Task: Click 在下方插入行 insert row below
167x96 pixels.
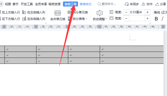Action: [x=10, y=19]
